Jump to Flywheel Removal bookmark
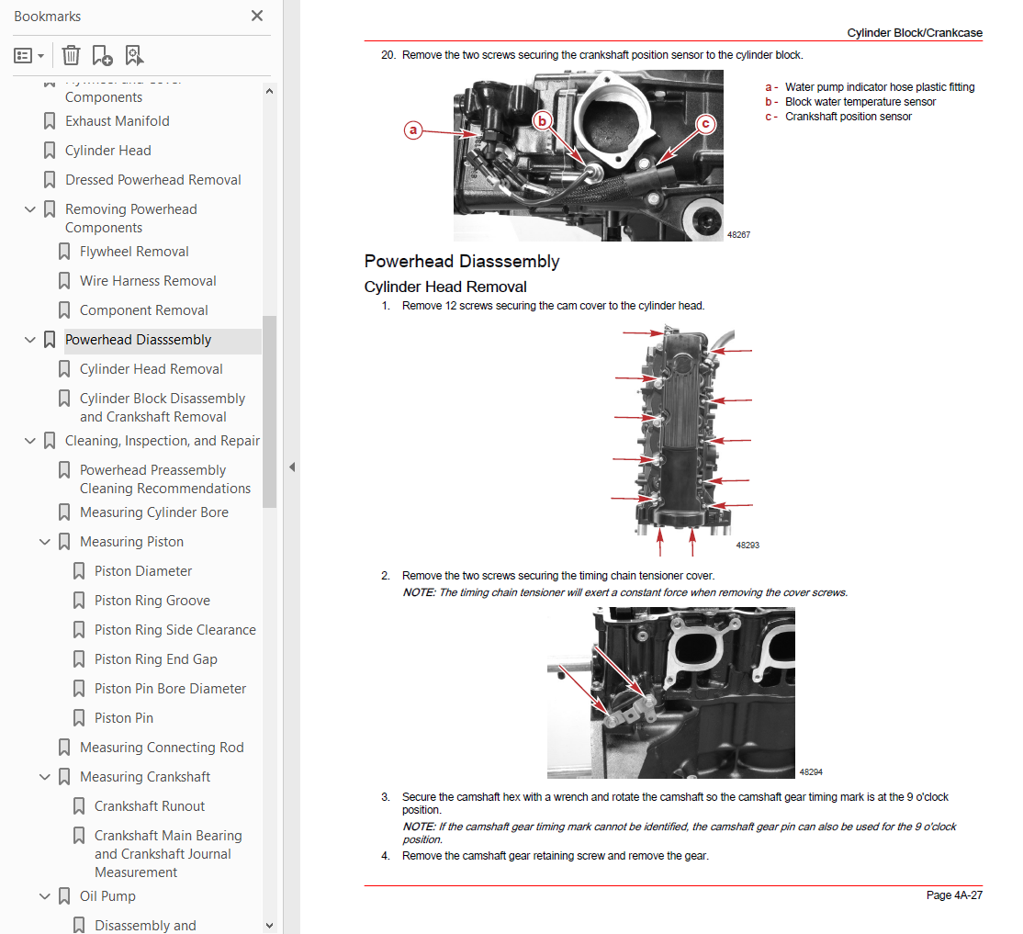Viewport: 1023px width, 934px height. coord(134,252)
